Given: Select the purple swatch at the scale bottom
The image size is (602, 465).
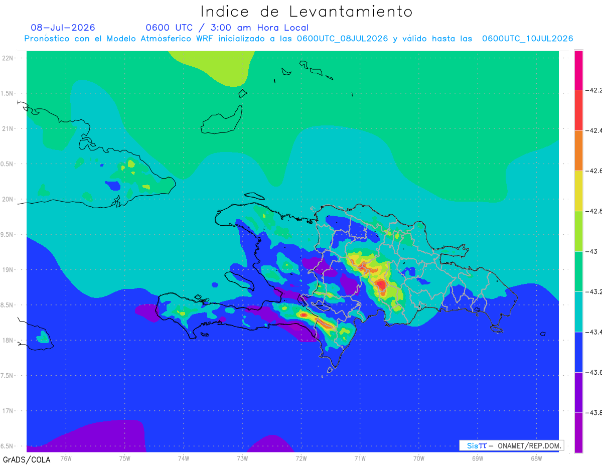Looking at the screenshot, I should 578,432.
